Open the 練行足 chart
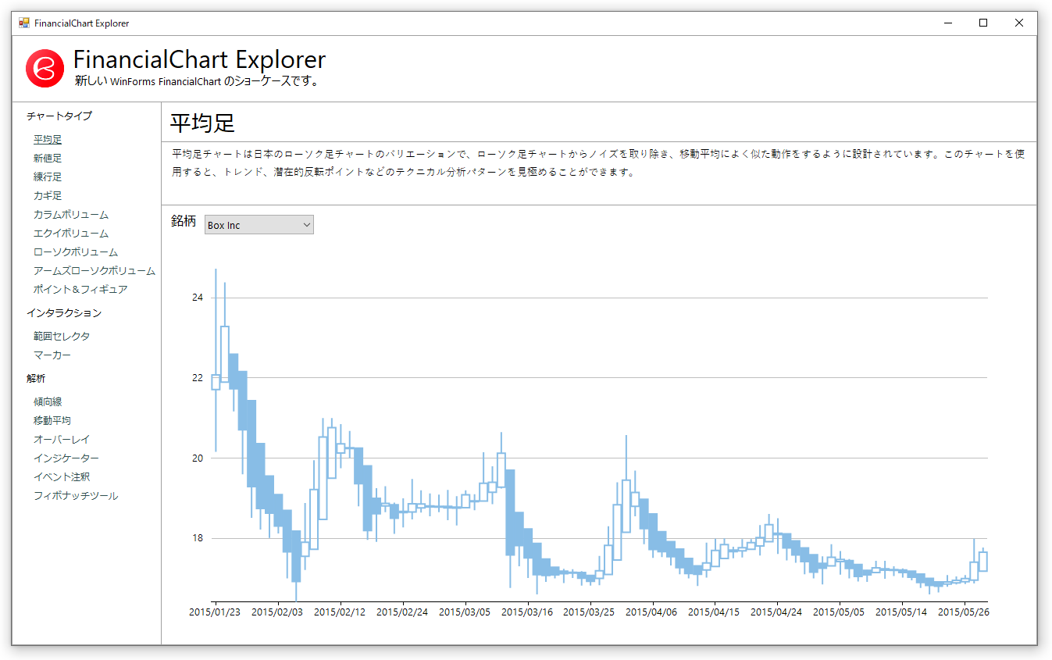This screenshot has height=660, width=1052. 48,177
